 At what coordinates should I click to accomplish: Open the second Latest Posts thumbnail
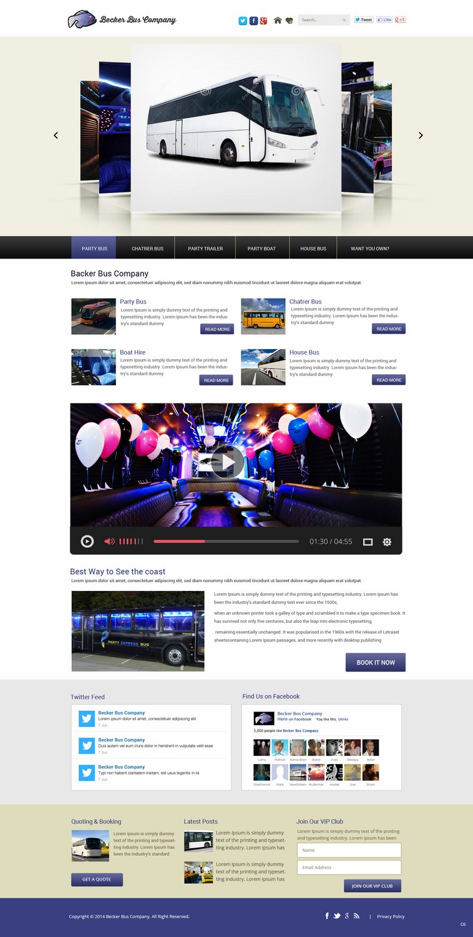(198, 872)
